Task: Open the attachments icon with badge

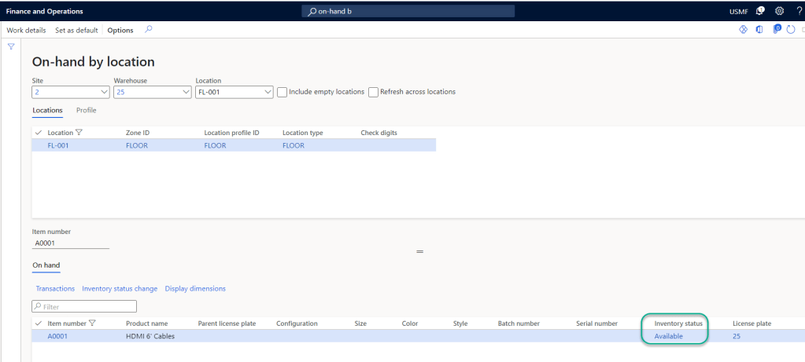Action: click(x=776, y=30)
